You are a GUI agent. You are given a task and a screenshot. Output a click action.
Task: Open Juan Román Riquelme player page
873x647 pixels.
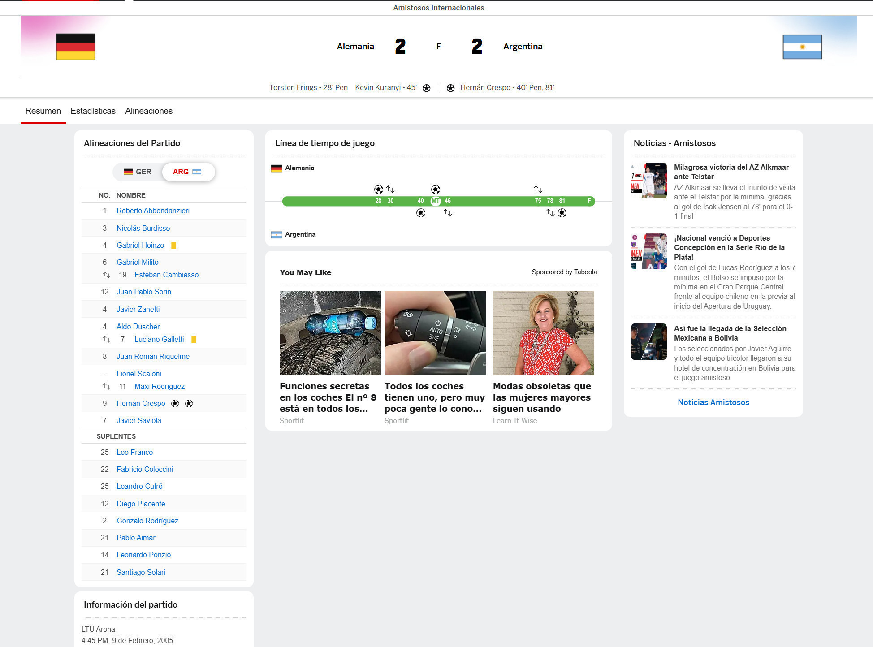153,357
